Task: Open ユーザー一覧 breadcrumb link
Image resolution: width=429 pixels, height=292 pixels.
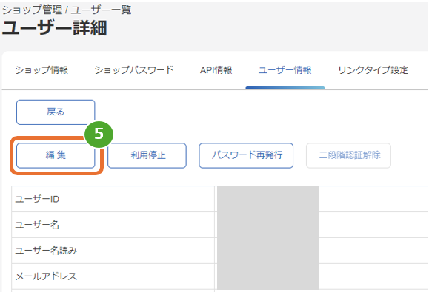Action: tap(102, 10)
